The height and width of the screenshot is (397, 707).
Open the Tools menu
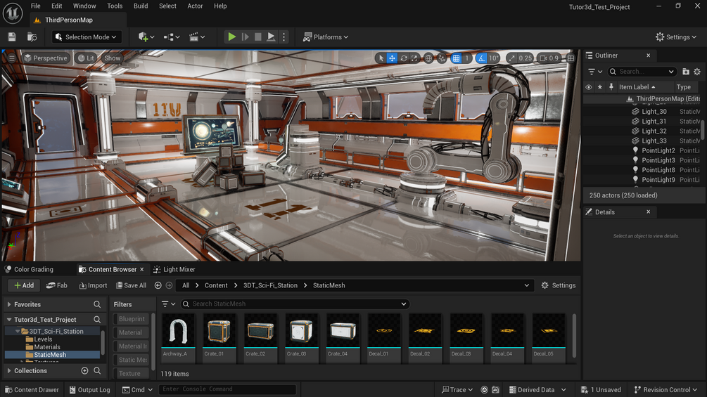[115, 6]
